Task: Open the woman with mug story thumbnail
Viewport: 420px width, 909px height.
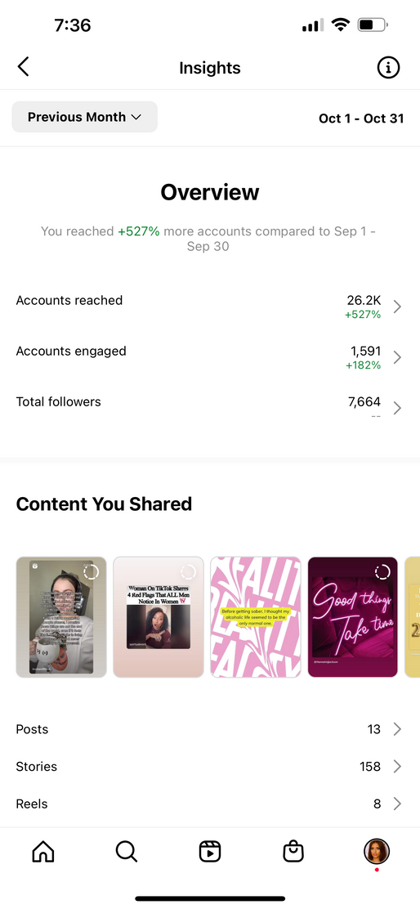Action: (x=61, y=617)
